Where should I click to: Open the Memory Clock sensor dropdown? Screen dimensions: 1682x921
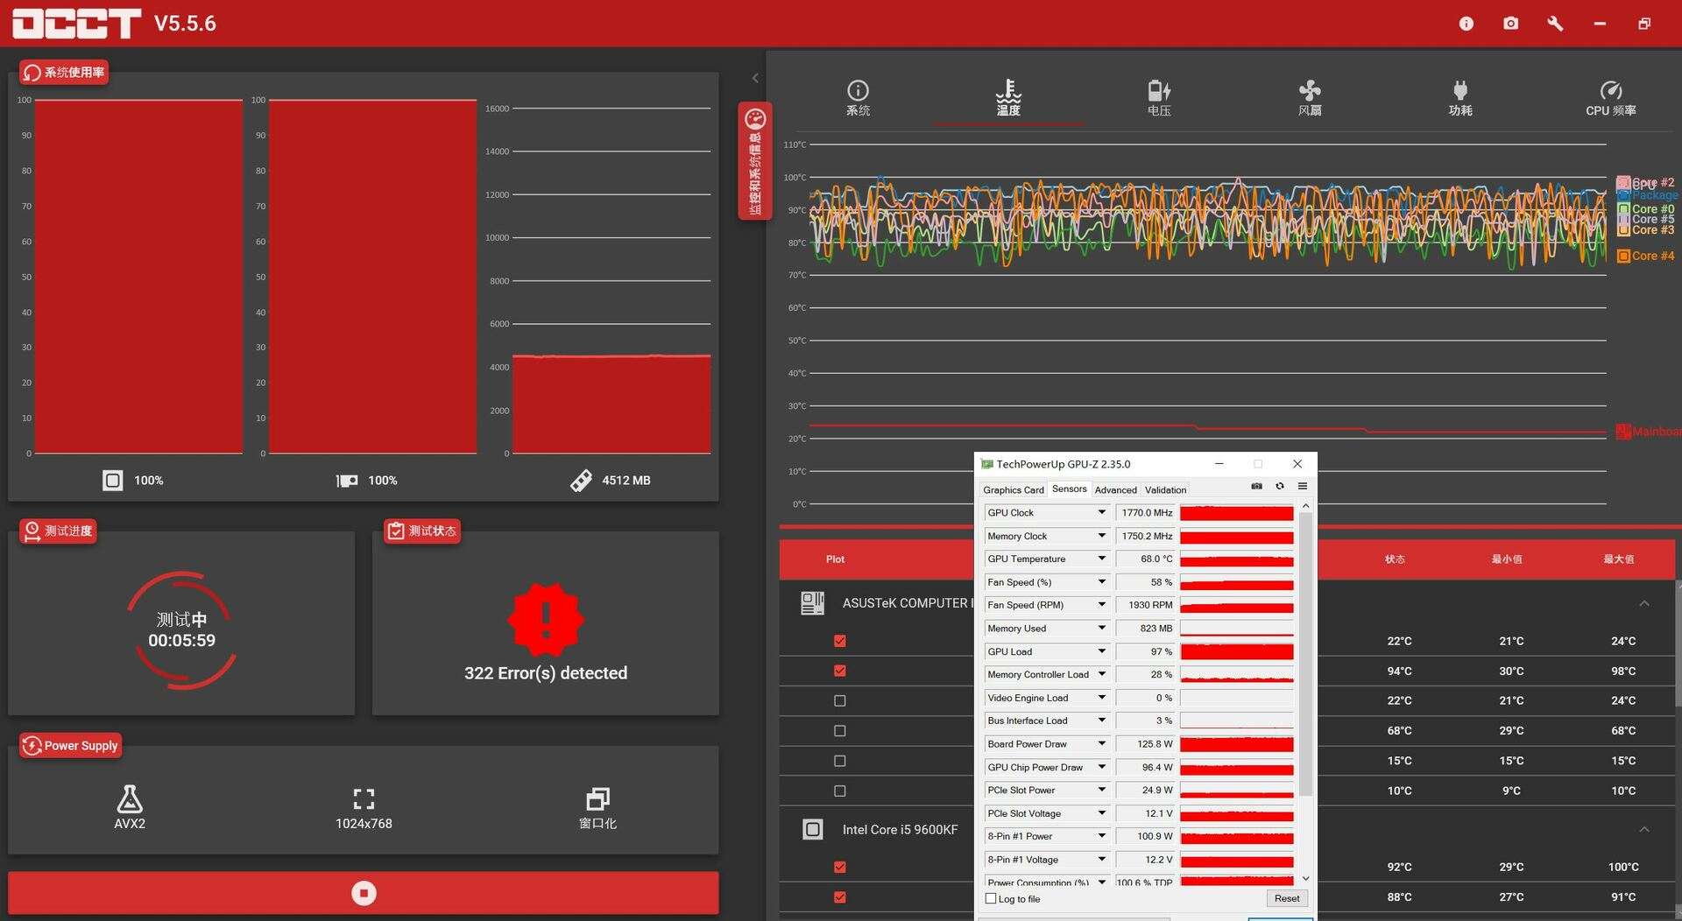[1102, 536]
